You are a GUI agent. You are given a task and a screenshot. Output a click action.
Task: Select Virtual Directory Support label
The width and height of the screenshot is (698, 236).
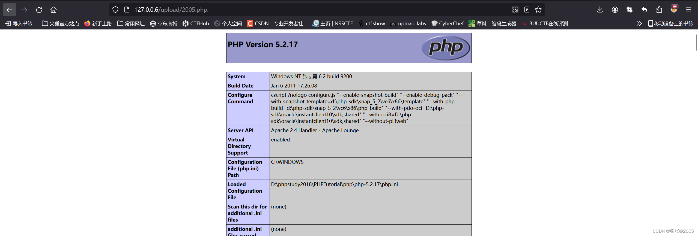click(x=239, y=146)
